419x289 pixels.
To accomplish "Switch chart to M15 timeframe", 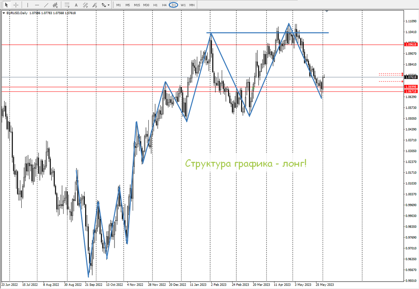I will click(137, 5).
